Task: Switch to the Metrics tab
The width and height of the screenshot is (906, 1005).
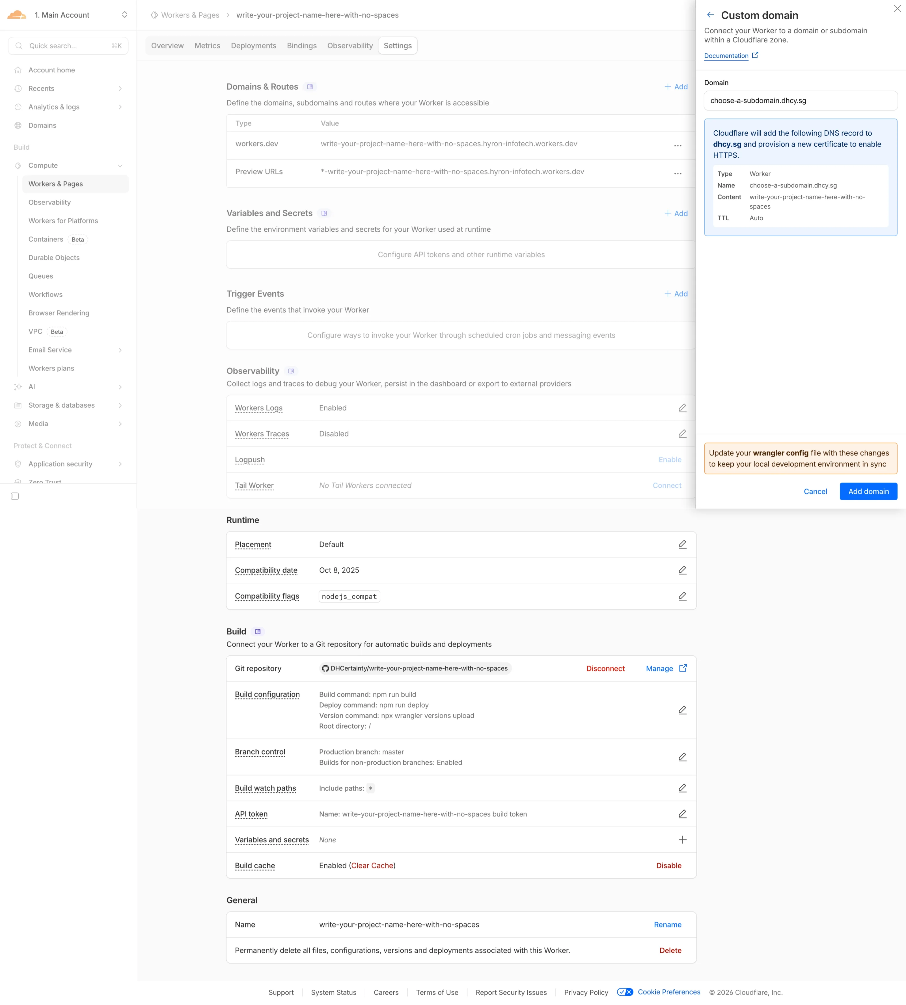Action: [x=207, y=46]
